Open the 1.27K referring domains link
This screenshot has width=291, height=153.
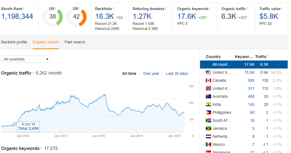(x=143, y=16)
